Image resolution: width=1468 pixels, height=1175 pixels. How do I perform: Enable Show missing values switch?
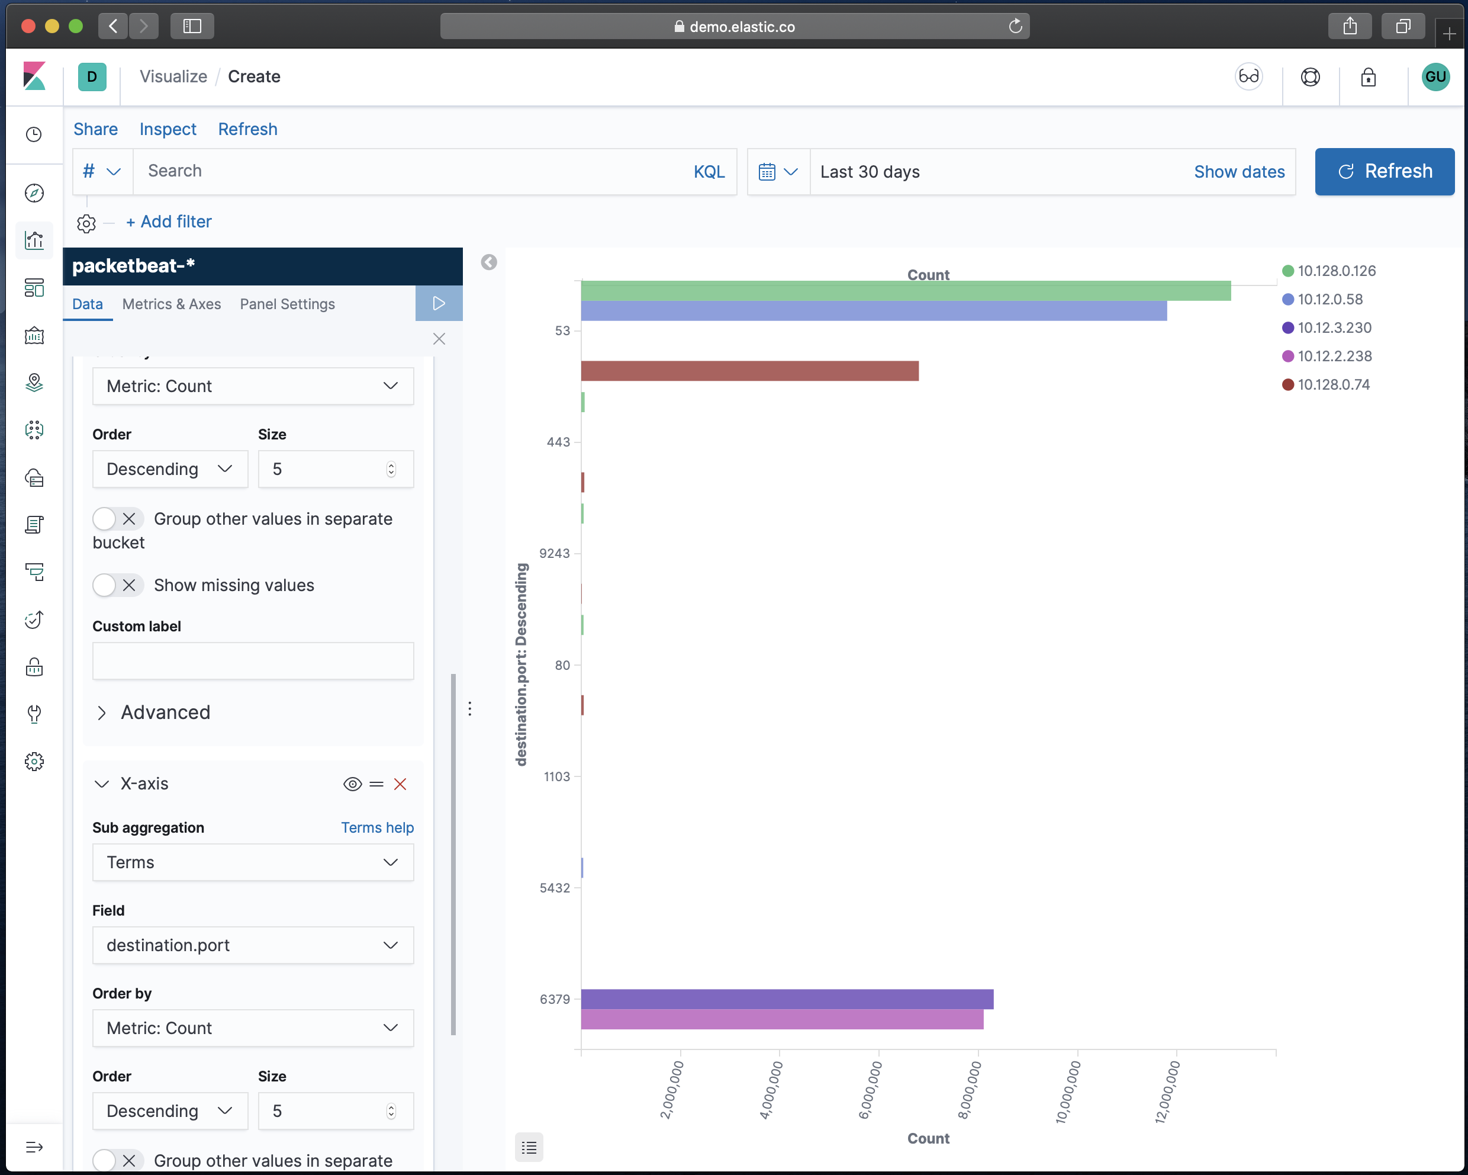[x=118, y=585]
